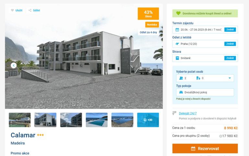Open the +30 more photos thumbnail
Viewport: 249px width, 156px height.
point(148,120)
